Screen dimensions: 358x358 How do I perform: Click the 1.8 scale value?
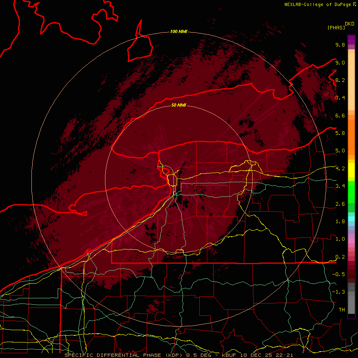pos(340,221)
